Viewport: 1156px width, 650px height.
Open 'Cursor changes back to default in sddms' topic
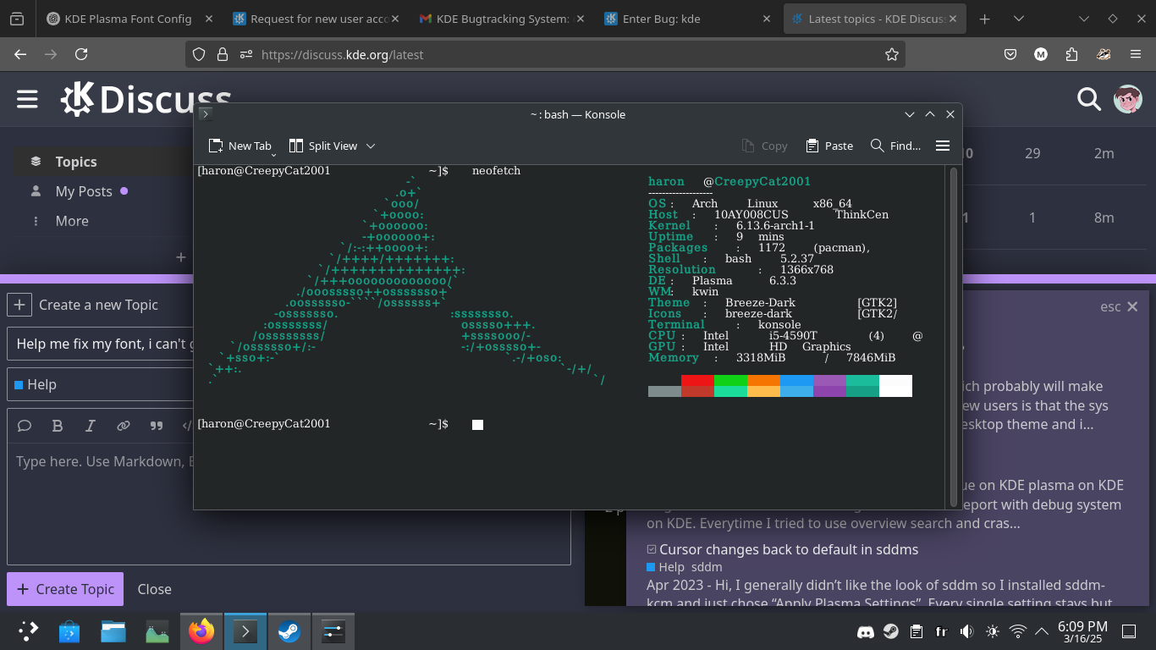[x=789, y=549]
